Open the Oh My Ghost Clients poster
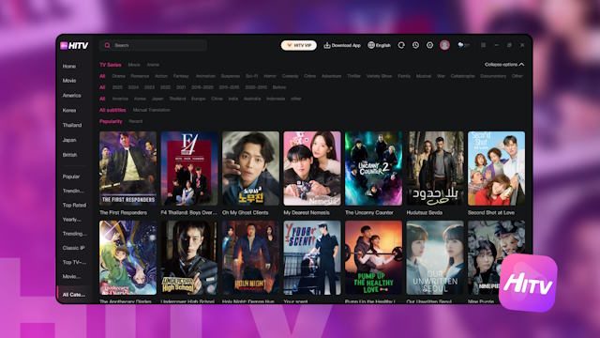The image size is (600, 338). pyautogui.click(x=250, y=169)
